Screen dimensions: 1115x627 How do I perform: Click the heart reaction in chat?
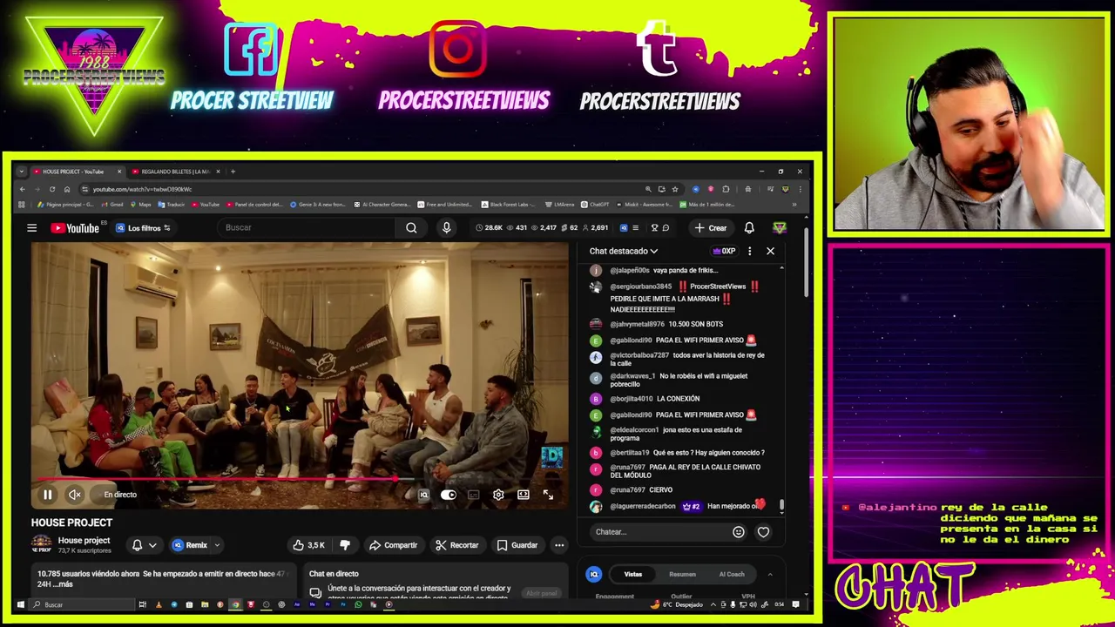[x=763, y=532]
